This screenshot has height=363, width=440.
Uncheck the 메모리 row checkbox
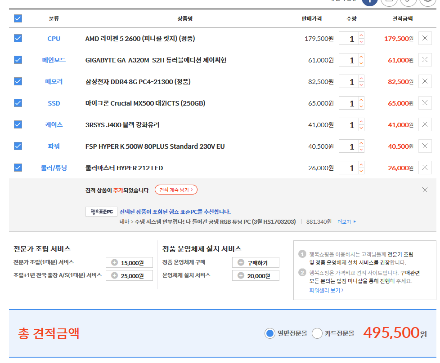(x=18, y=82)
